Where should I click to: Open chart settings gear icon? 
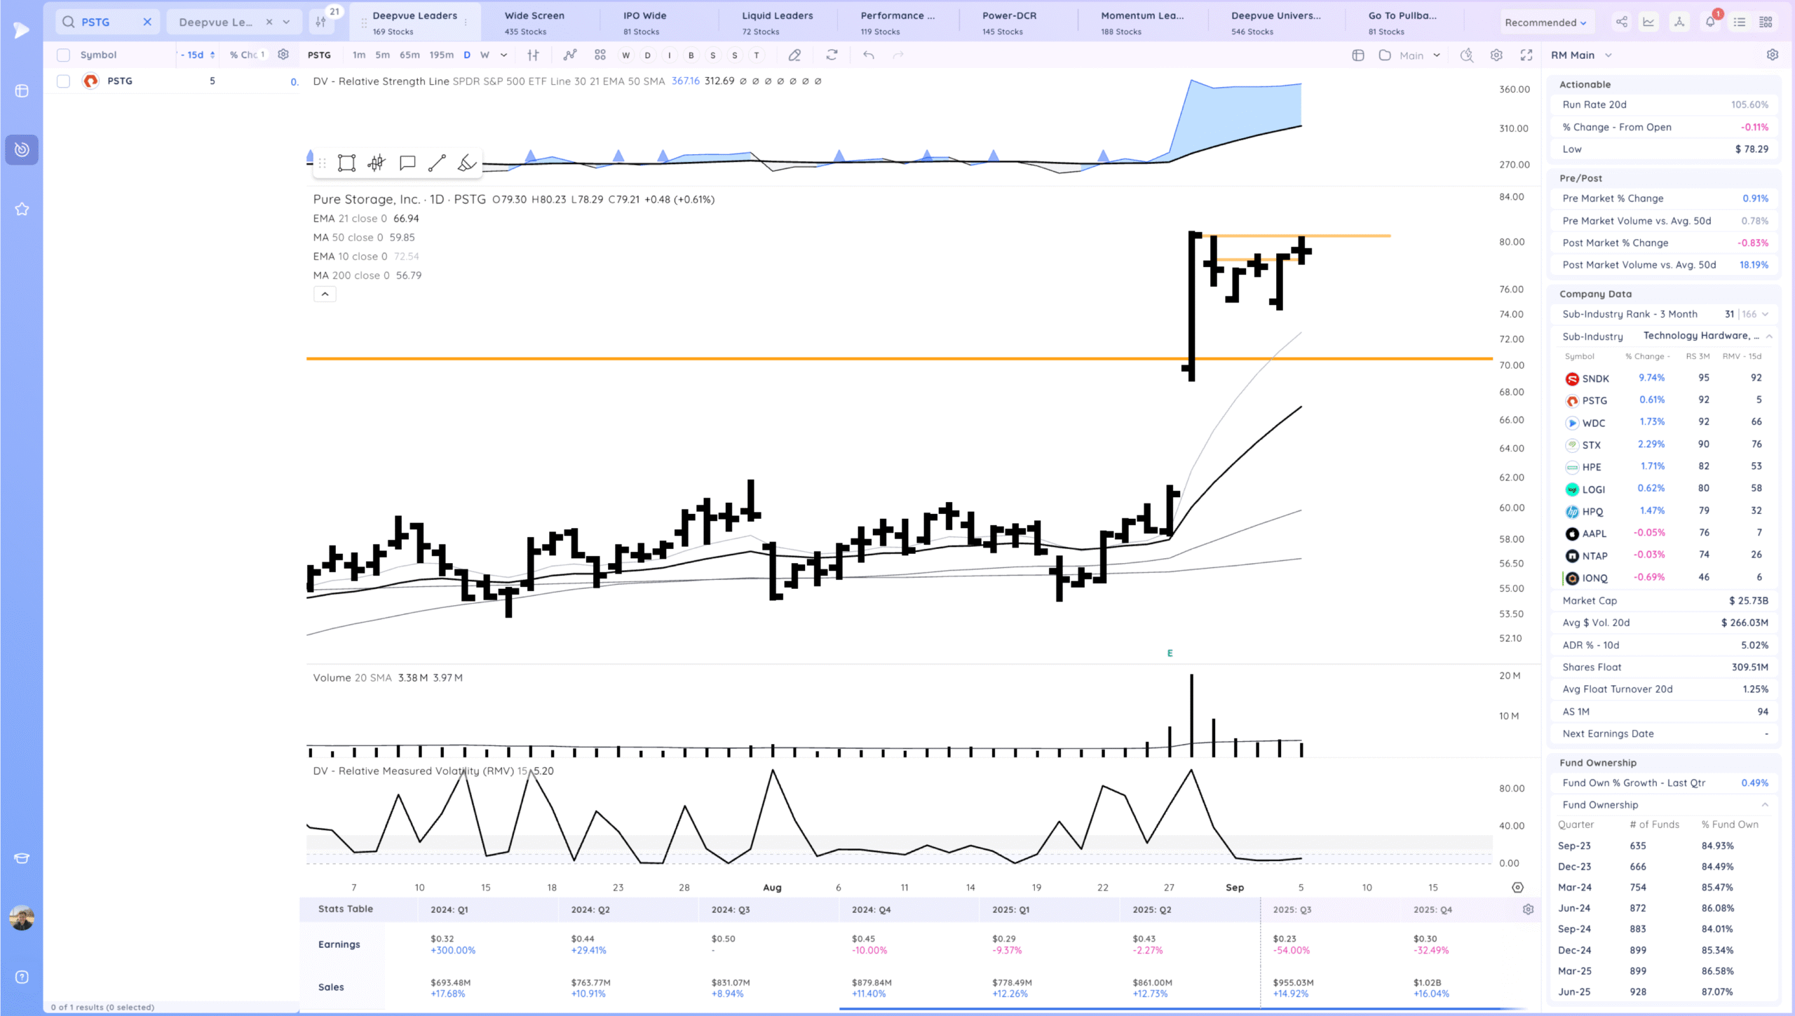[x=1496, y=55]
